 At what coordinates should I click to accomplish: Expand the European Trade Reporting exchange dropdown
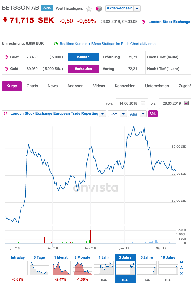(x=102, y=114)
